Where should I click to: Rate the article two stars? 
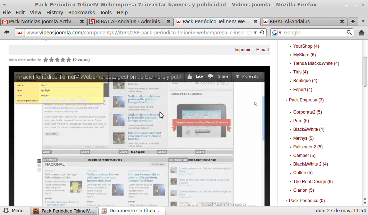pos(51,59)
